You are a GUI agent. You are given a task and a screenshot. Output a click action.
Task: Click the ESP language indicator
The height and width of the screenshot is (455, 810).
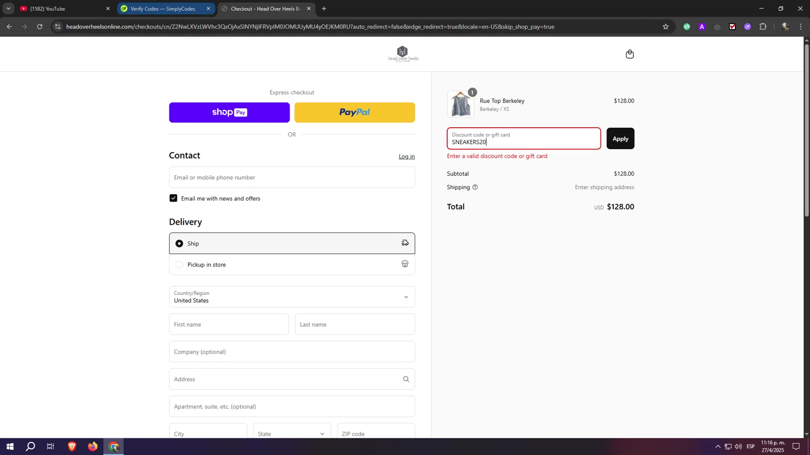pyautogui.click(x=751, y=446)
